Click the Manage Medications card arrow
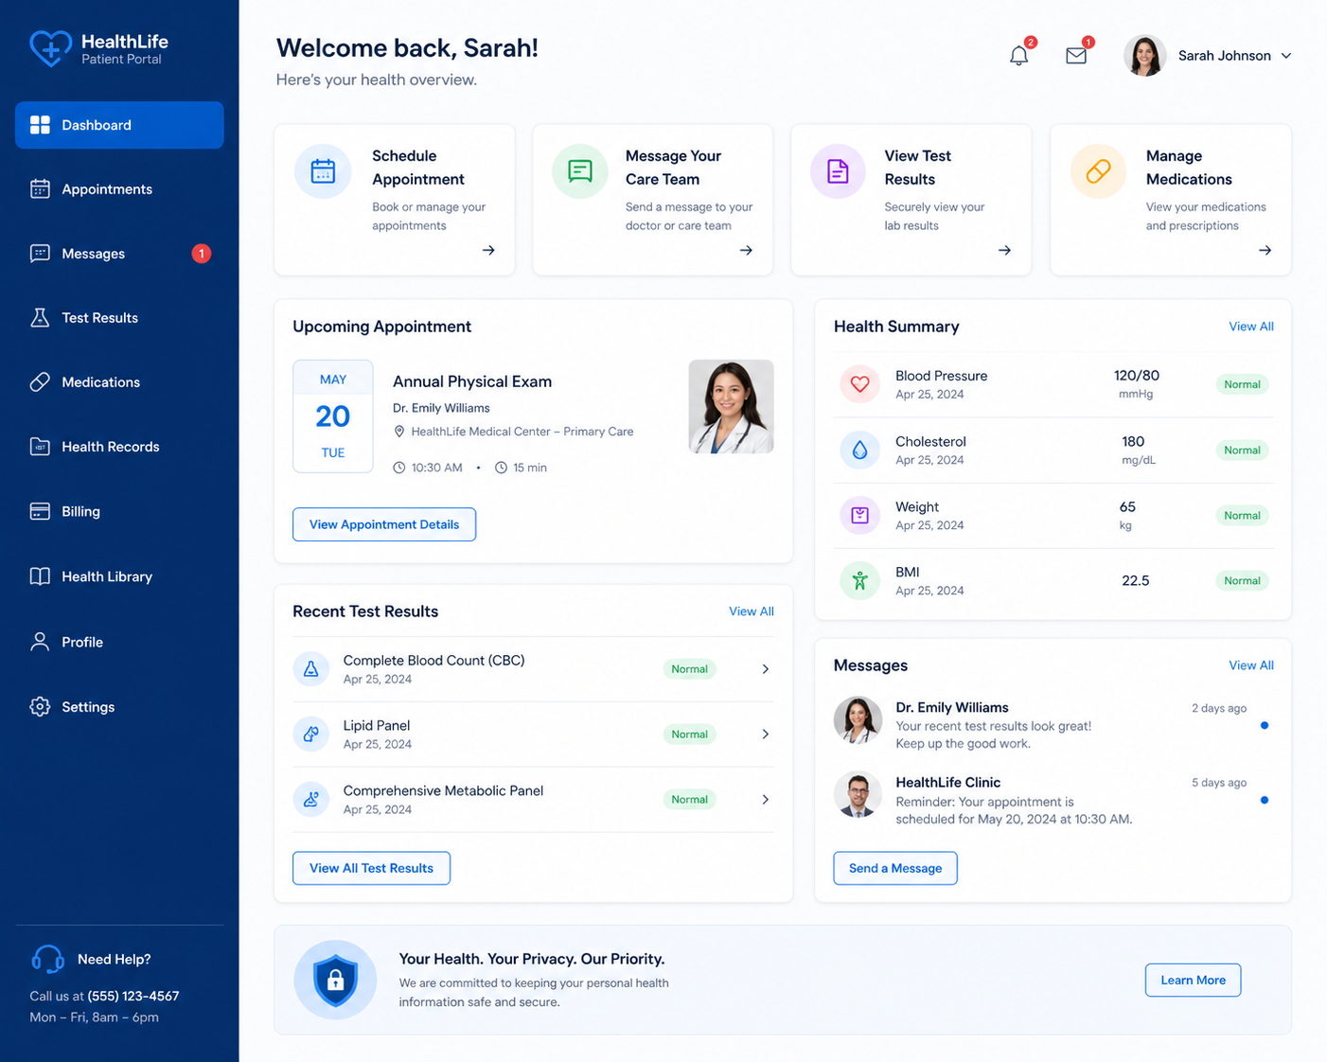This screenshot has width=1327, height=1062. [1265, 250]
